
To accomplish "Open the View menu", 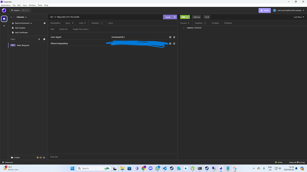I will click(x=25, y=5).
